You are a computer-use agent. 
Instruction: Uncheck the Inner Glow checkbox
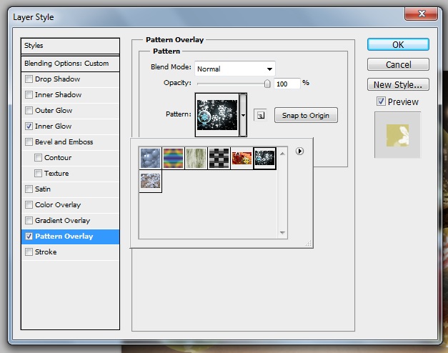tap(29, 126)
